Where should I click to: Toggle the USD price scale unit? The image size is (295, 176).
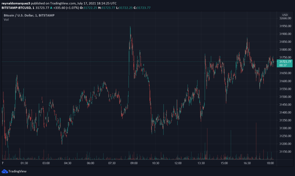pyautogui.click(x=285, y=14)
